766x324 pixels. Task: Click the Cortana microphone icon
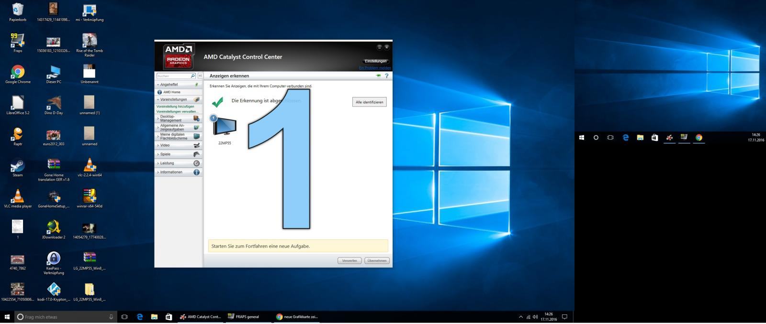111,317
